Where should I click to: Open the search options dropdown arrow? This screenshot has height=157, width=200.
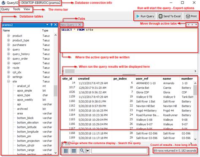tap(87, 151)
